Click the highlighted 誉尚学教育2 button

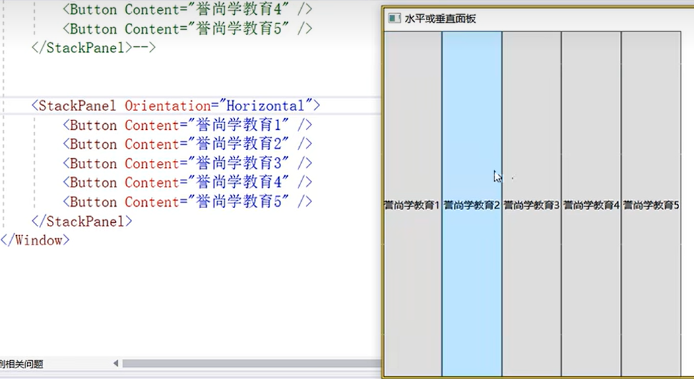(x=472, y=203)
